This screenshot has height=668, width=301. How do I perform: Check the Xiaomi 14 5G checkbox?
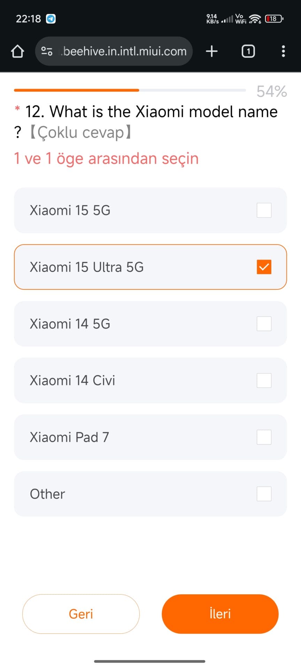pos(264,324)
